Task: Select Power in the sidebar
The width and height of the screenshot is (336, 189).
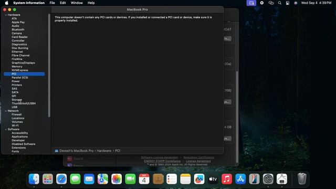Action: tap(16, 81)
